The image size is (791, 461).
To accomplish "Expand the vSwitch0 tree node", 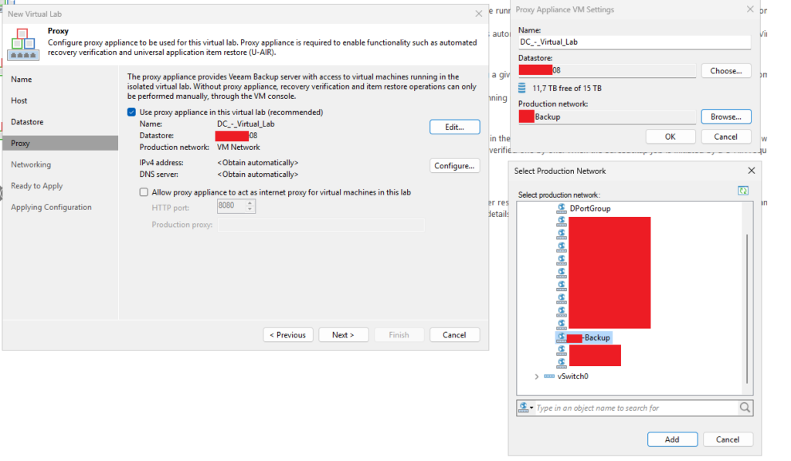I will pos(537,376).
